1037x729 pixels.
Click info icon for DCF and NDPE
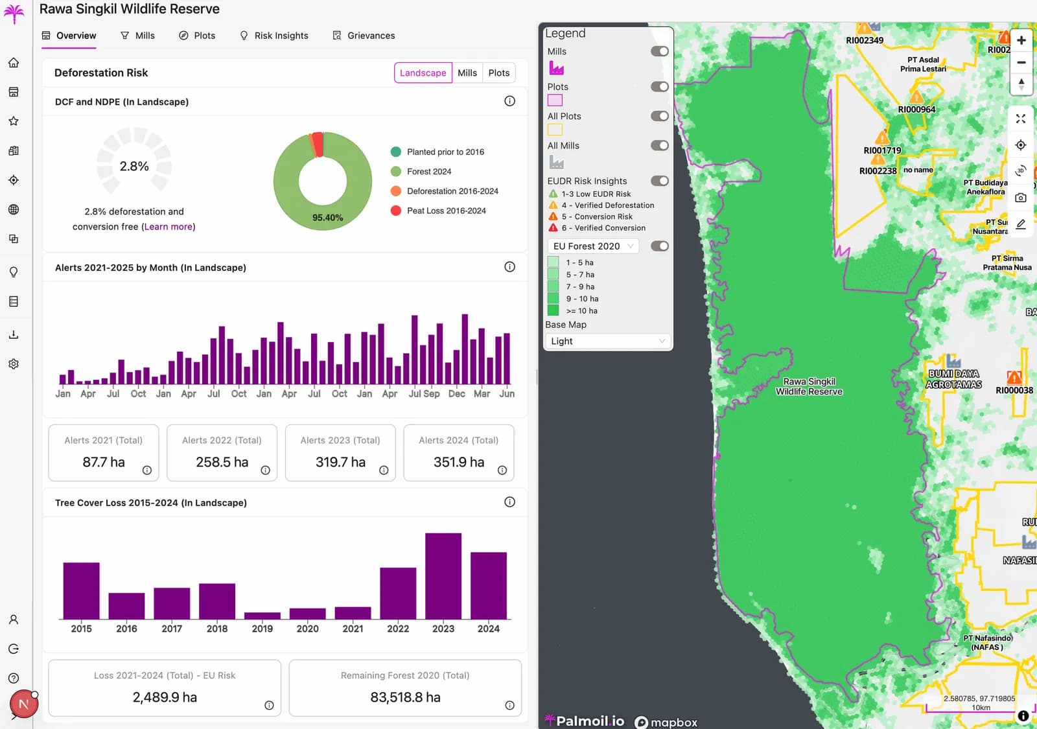coord(509,101)
